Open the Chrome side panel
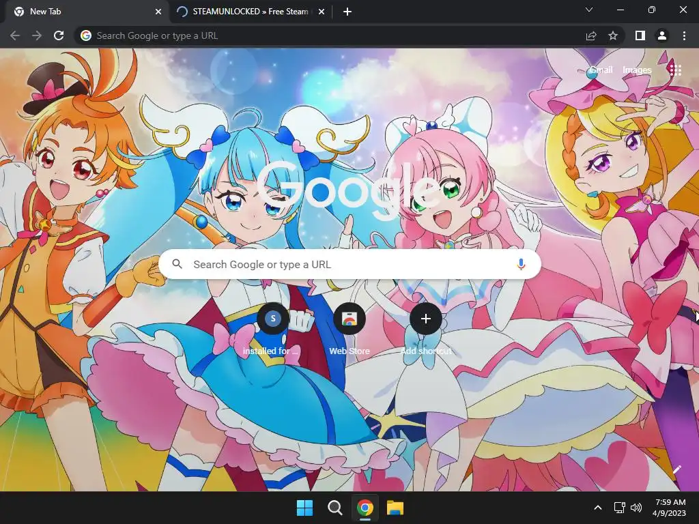The height and width of the screenshot is (524, 699). (x=640, y=35)
